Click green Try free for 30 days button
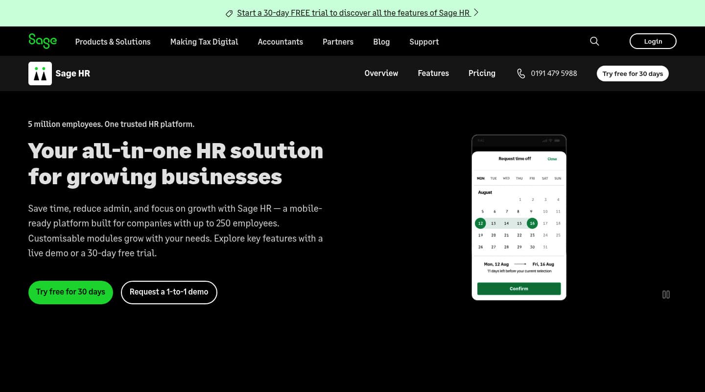The image size is (705, 392). coord(70,292)
